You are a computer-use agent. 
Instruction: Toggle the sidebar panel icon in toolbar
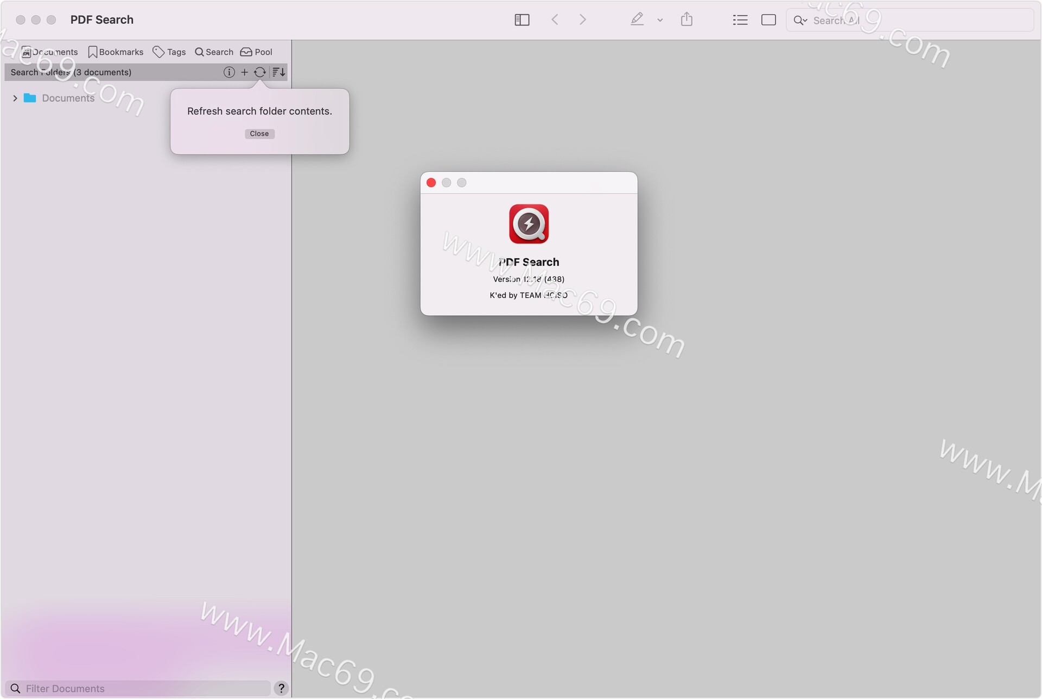[522, 20]
